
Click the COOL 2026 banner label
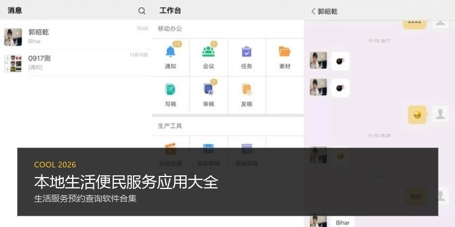[x=55, y=165]
